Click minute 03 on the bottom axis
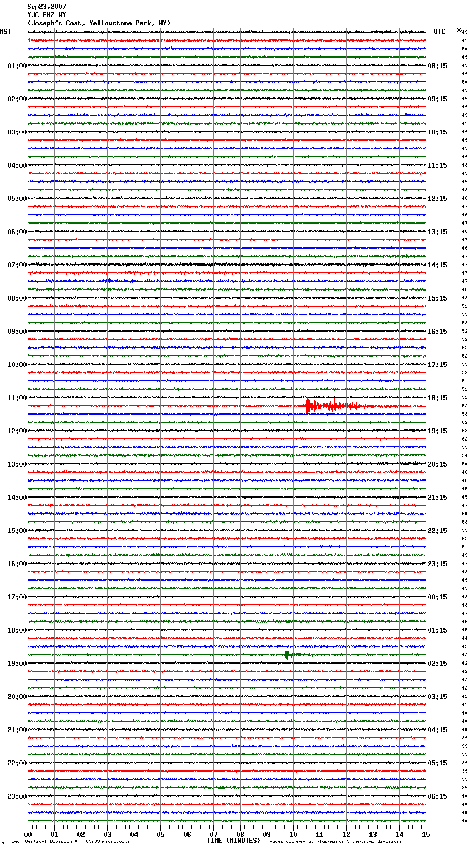 click(x=107, y=834)
